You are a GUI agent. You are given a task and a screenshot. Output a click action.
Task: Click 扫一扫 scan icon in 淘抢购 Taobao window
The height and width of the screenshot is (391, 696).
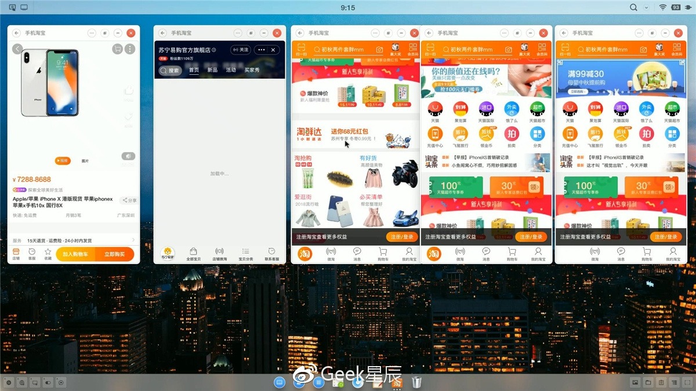click(301, 50)
